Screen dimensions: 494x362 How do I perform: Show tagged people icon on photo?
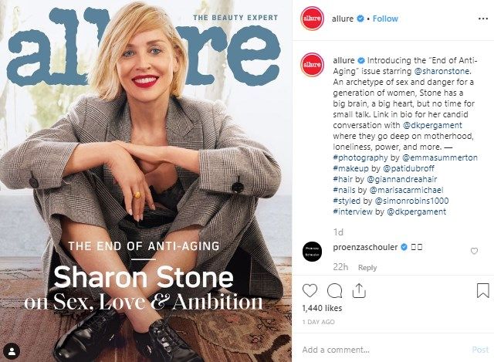12,351
